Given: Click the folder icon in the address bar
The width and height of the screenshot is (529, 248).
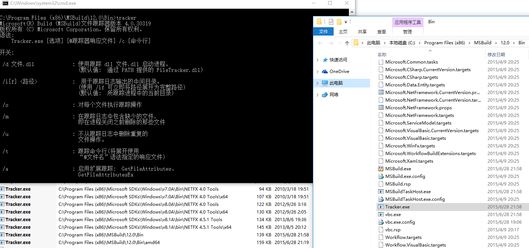Looking at the screenshot, I should tap(356, 43).
